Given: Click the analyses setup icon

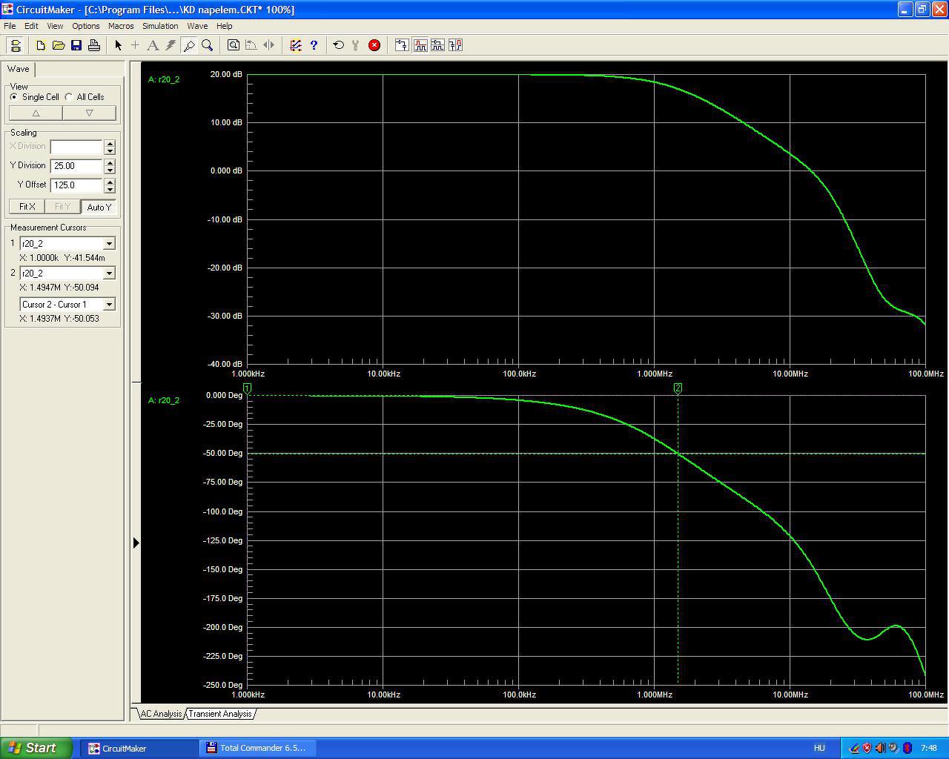Looking at the screenshot, I should tap(296, 45).
